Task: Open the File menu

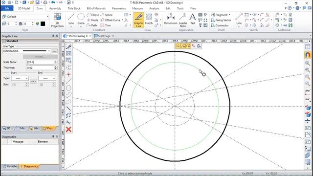Action: coord(7,8)
